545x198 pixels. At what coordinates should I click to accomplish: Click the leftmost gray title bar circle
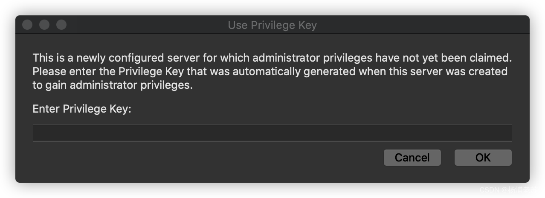pyautogui.click(x=27, y=25)
